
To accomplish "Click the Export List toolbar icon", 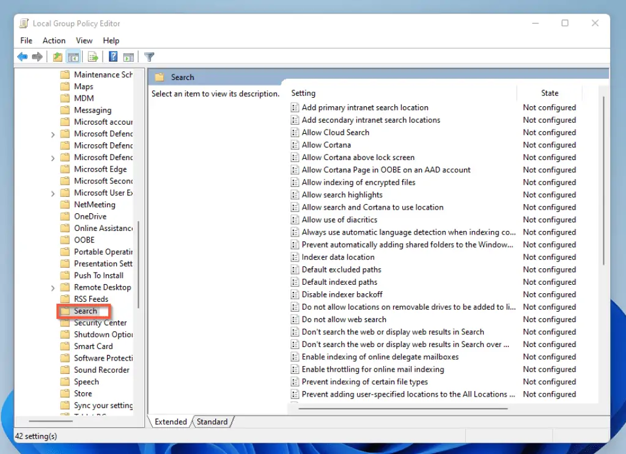I will coord(93,57).
